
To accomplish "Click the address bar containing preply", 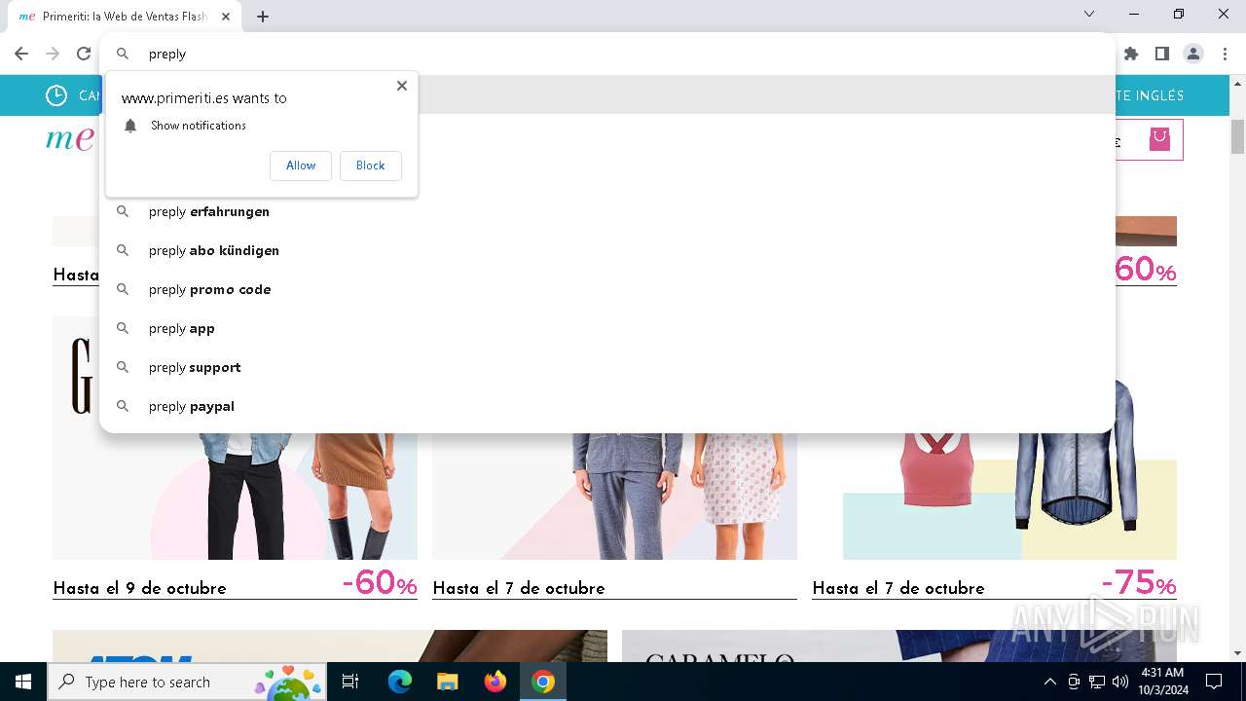I will click(607, 54).
